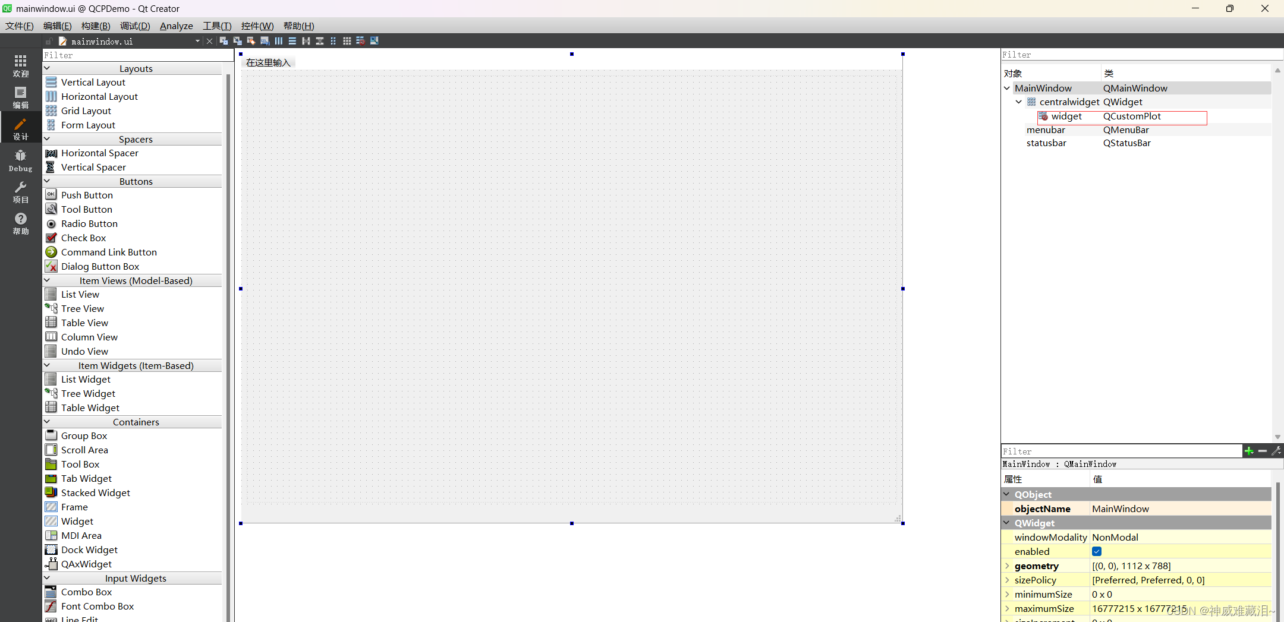Click the Lay Out Vertically toolbar icon
Viewport: 1284px width, 622px height.
click(292, 40)
